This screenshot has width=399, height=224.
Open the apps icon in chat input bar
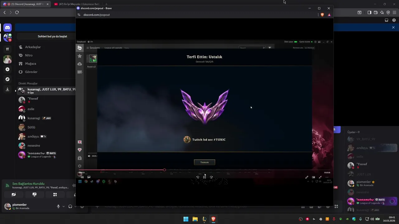(336, 206)
